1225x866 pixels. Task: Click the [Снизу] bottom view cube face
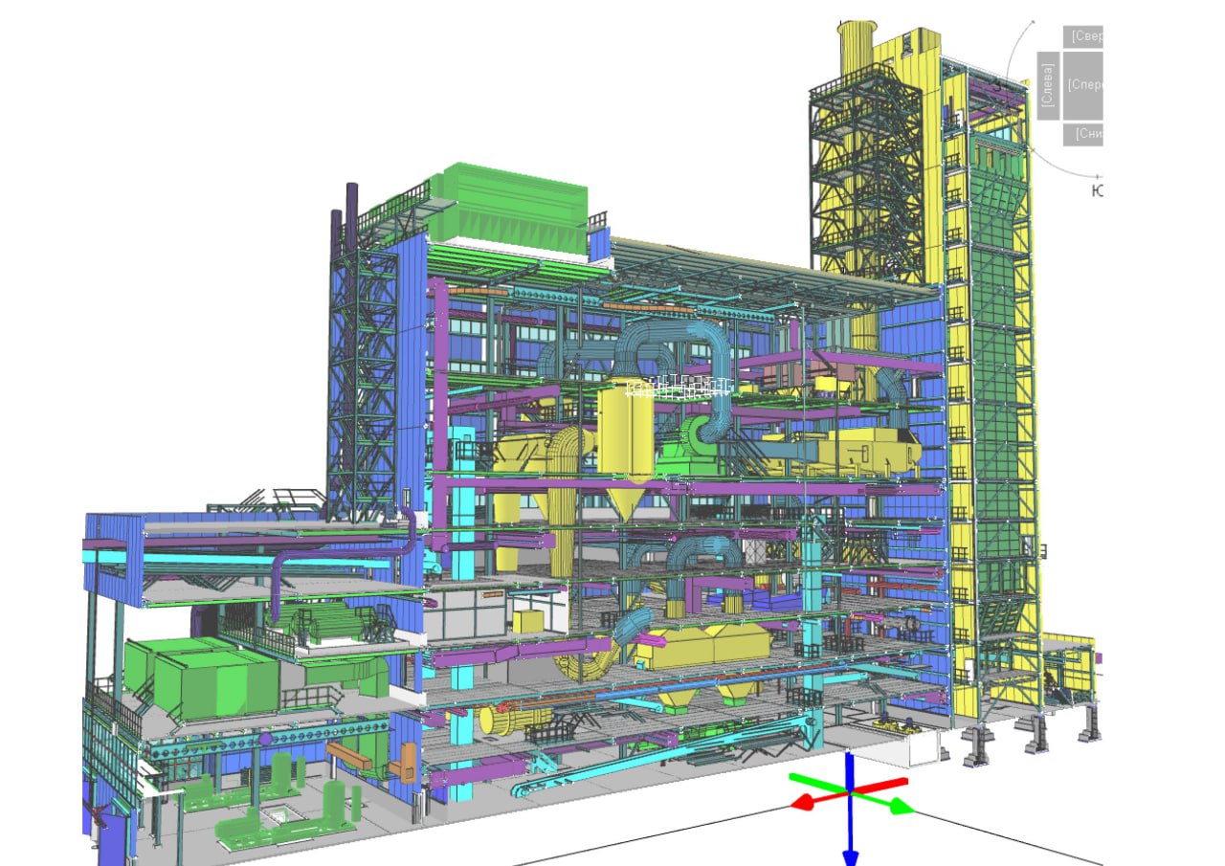[x=1083, y=134]
